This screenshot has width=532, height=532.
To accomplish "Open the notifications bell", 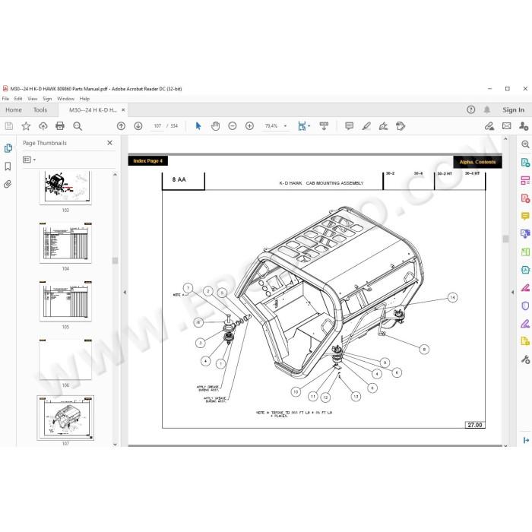I will (487, 109).
